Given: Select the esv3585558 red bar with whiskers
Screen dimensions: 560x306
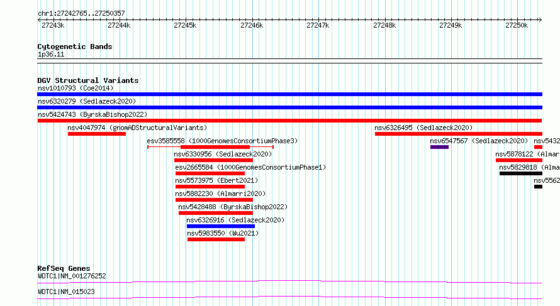Looking at the screenshot, I should click(x=211, y=147).
